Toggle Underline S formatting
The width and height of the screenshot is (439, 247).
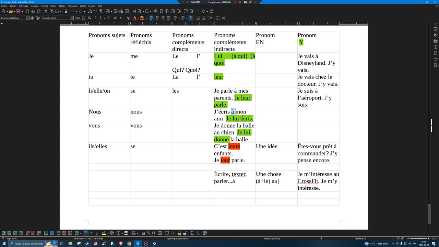click(x=100, y=18)
